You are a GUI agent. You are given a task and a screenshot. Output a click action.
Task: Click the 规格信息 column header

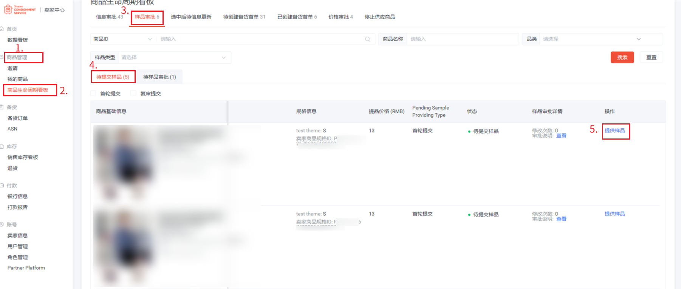tap(306, 111)
